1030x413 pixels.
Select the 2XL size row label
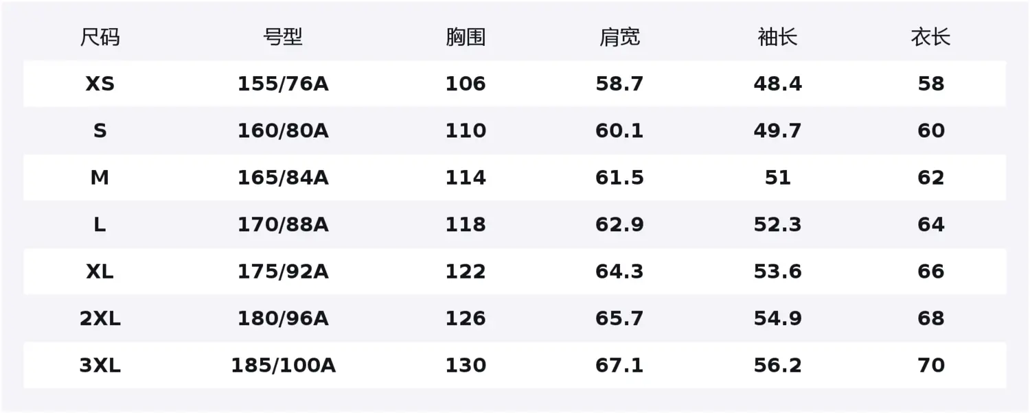(100, 318)
